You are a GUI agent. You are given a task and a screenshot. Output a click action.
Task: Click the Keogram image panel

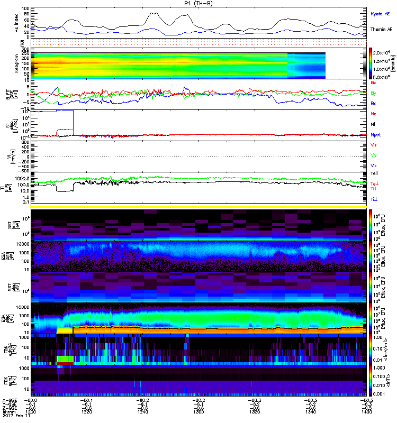pyautogui.click(x=178, y=66)
